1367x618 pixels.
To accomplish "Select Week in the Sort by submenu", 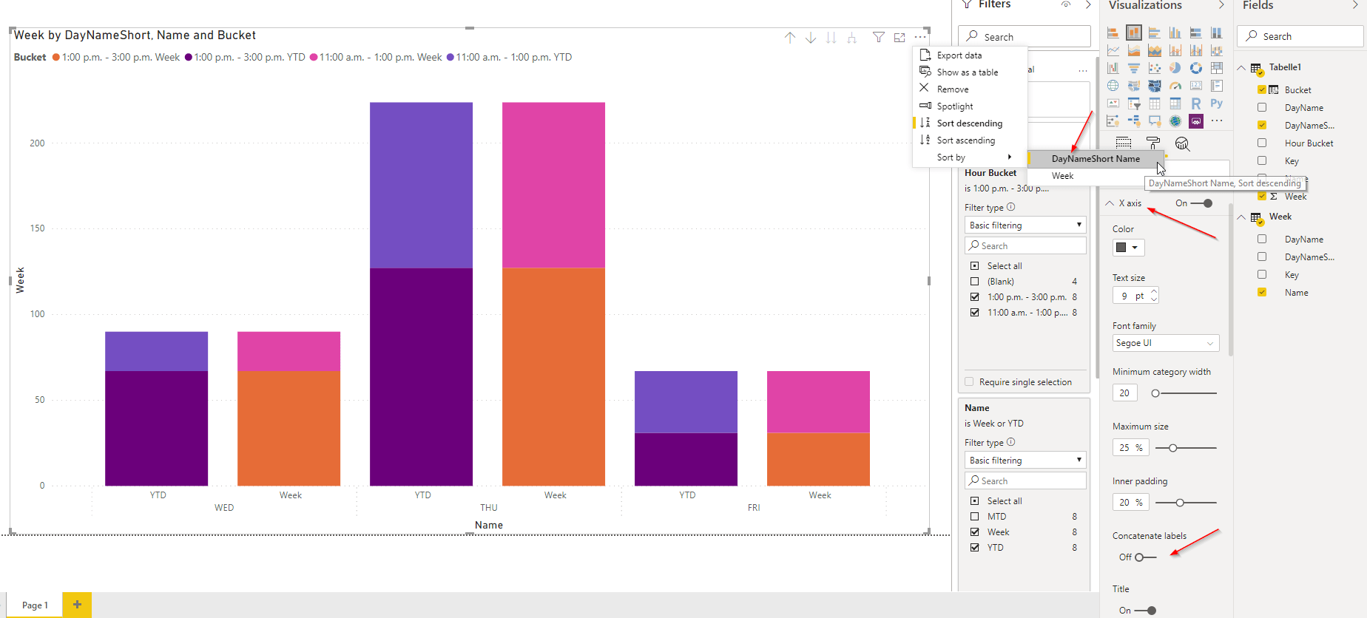I will 1062,176.
